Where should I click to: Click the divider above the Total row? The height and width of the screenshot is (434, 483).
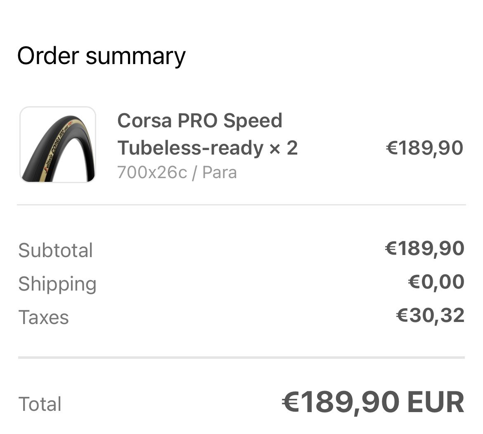pos(241,357)
